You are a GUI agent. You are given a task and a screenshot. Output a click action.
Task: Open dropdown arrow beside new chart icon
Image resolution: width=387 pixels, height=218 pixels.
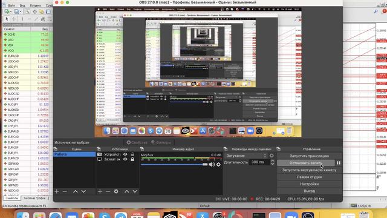pos(11,12)
